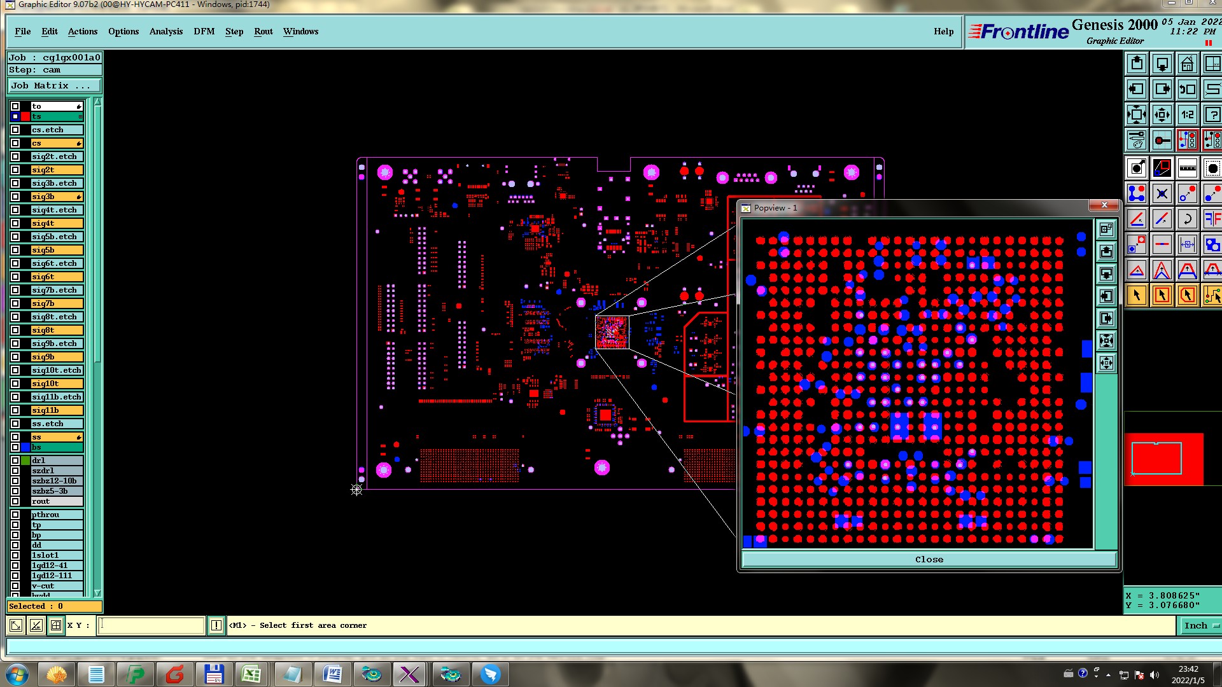
Task: Click the 1:2 zoom icon
Action: 1187,115
